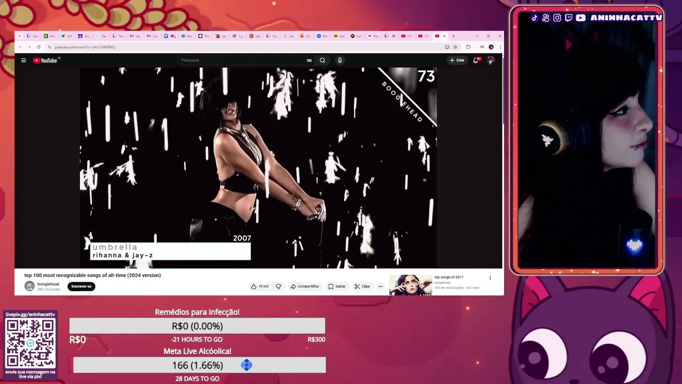The height and width of the screenshot is (384, 682).
Task: Reload the current page
Action: pyautogui.click(x=38, y=47)
